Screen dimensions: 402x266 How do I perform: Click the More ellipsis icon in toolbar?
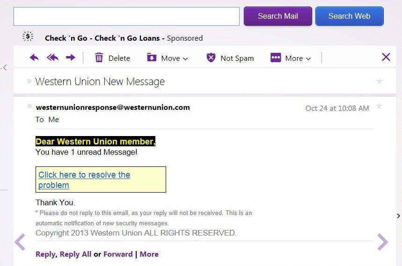click(276, 58)
